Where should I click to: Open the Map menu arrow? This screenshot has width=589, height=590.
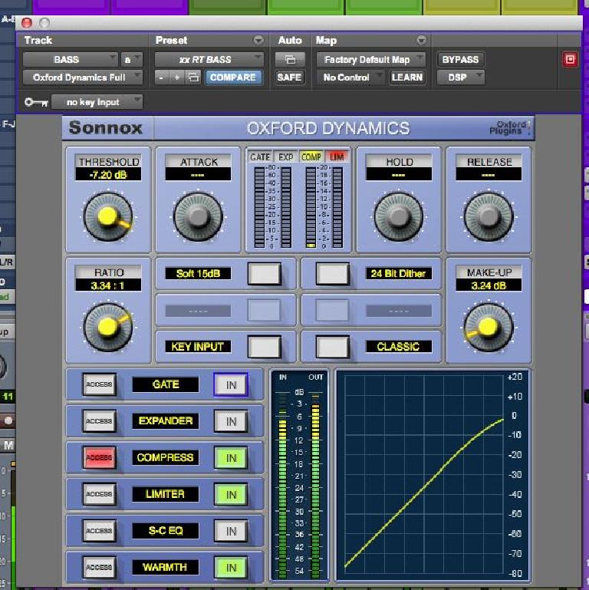tap(421, 40)
